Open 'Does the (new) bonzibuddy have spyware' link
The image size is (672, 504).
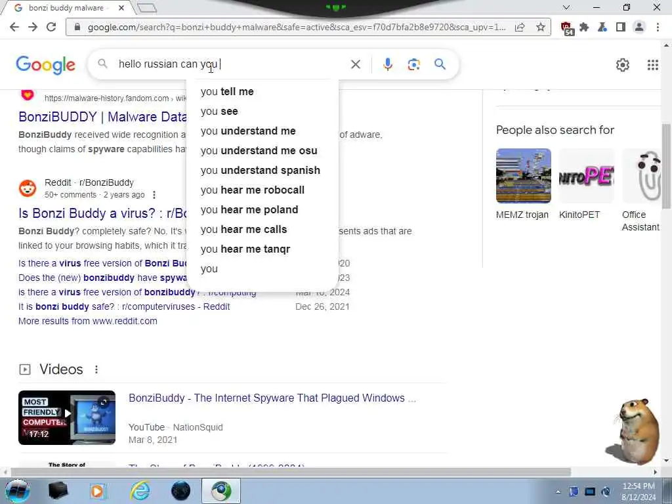[x=102, y=278]
